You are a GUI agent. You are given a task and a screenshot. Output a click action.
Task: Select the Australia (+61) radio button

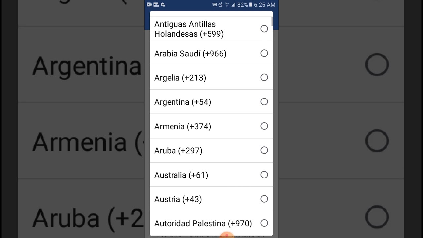tap(264, 175)
